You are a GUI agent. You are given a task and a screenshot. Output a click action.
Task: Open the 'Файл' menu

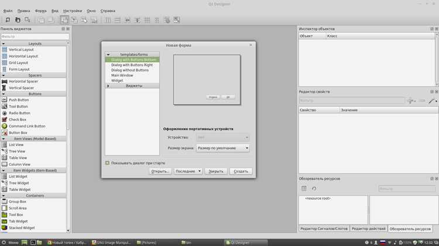tap(8, 11)
